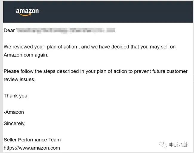Click the Amazon logo in the header
Image resolution: width=194 pixels, height=153 pixels.
(x=27, y=12)
